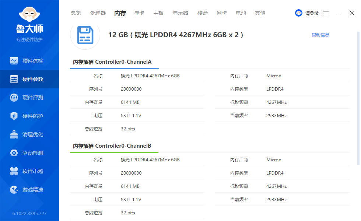Close the 鲁大师 window
Image resolution: width=361 pixels, height=221 pixels.
click(x=351, y=13)
